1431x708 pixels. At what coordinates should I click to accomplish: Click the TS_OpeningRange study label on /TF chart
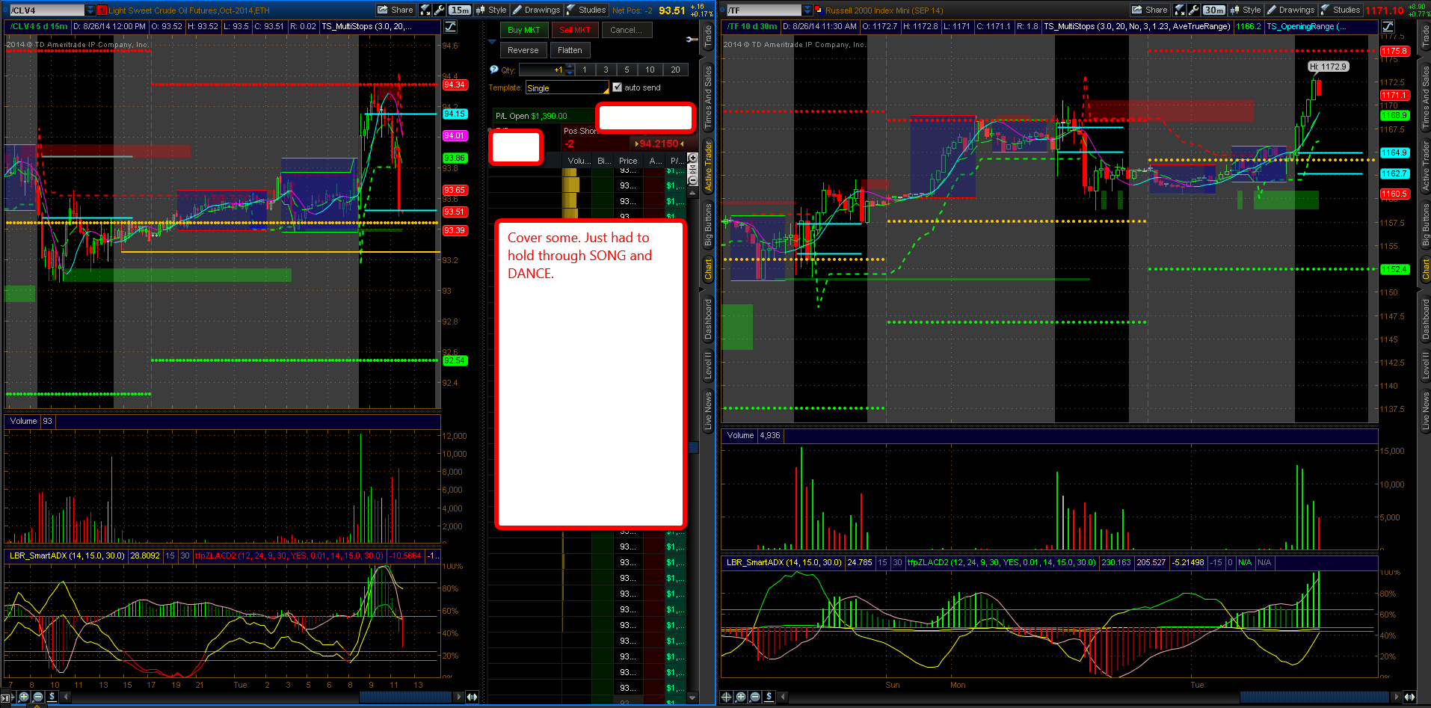pyautogui.click(x=1306, y=26)
